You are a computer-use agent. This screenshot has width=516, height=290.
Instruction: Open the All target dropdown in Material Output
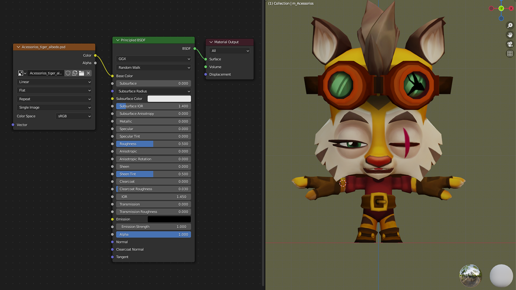pyautogui.click(x=230, y=51)
